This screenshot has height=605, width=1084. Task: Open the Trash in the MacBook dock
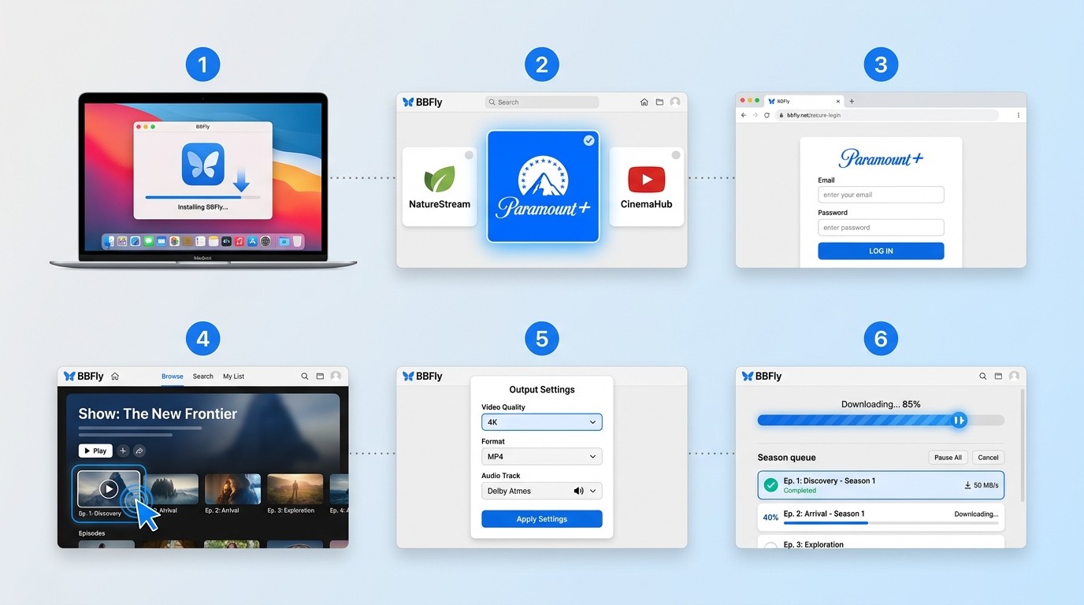click(x=297, y=241)
